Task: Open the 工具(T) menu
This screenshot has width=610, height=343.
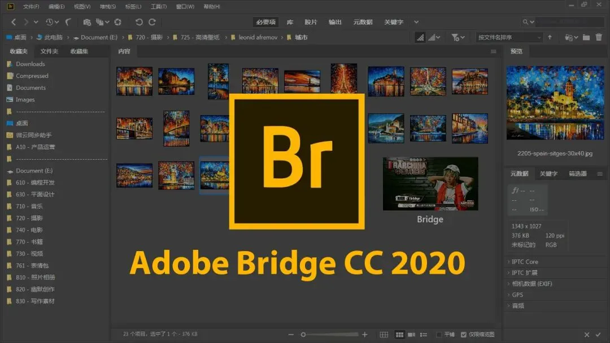Action: (159, 7)
